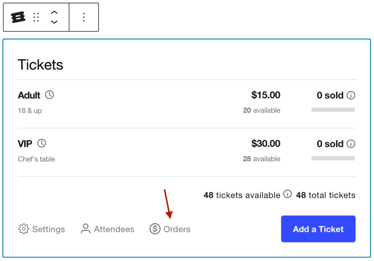Screen dimensions: 374x261
Task: Click the clock icon beside Adult ticket
Action: point(50,94)
